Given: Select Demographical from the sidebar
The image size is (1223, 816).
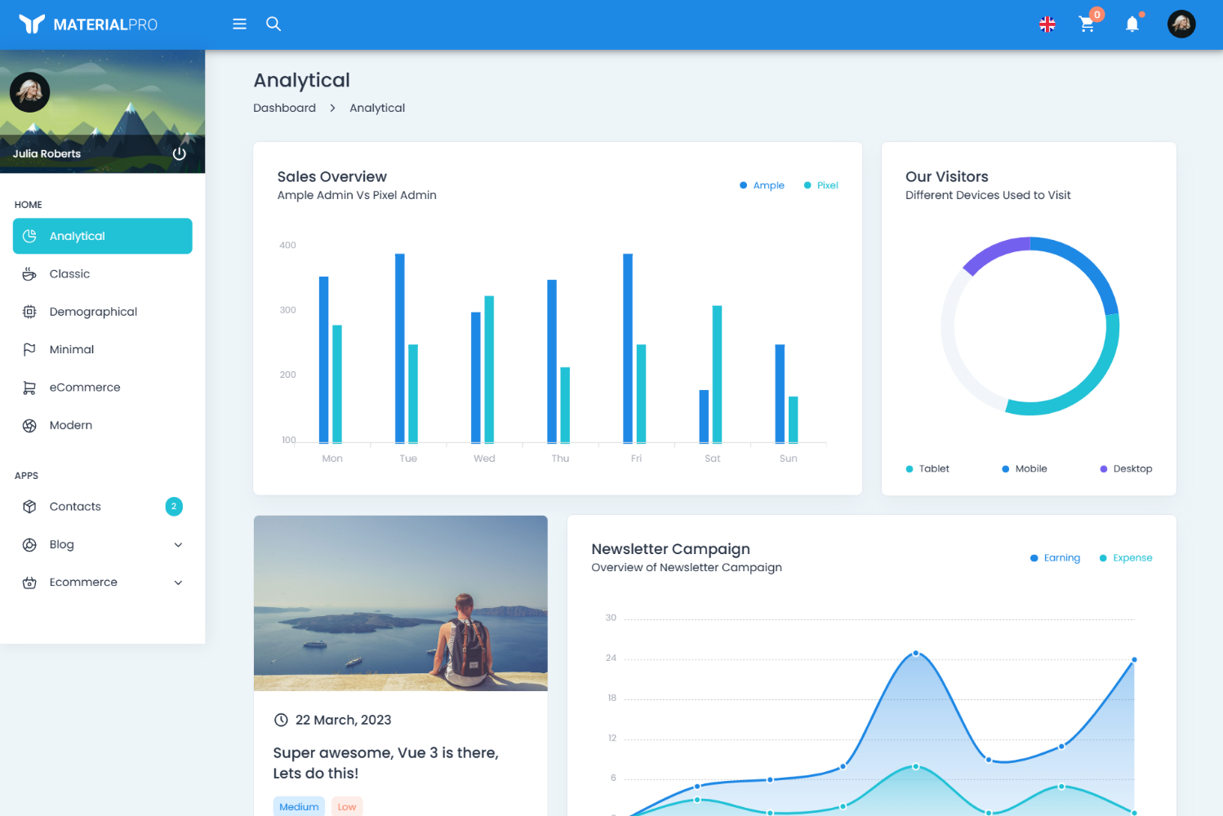Looking at the screenshot, I should click(x=93, y=311).
